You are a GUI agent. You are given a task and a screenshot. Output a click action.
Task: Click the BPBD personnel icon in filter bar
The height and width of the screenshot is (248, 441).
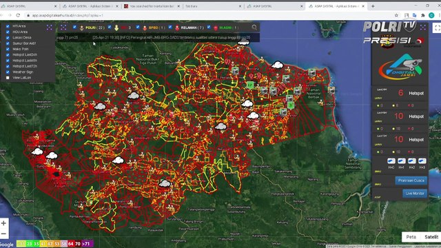click(145, 28)
